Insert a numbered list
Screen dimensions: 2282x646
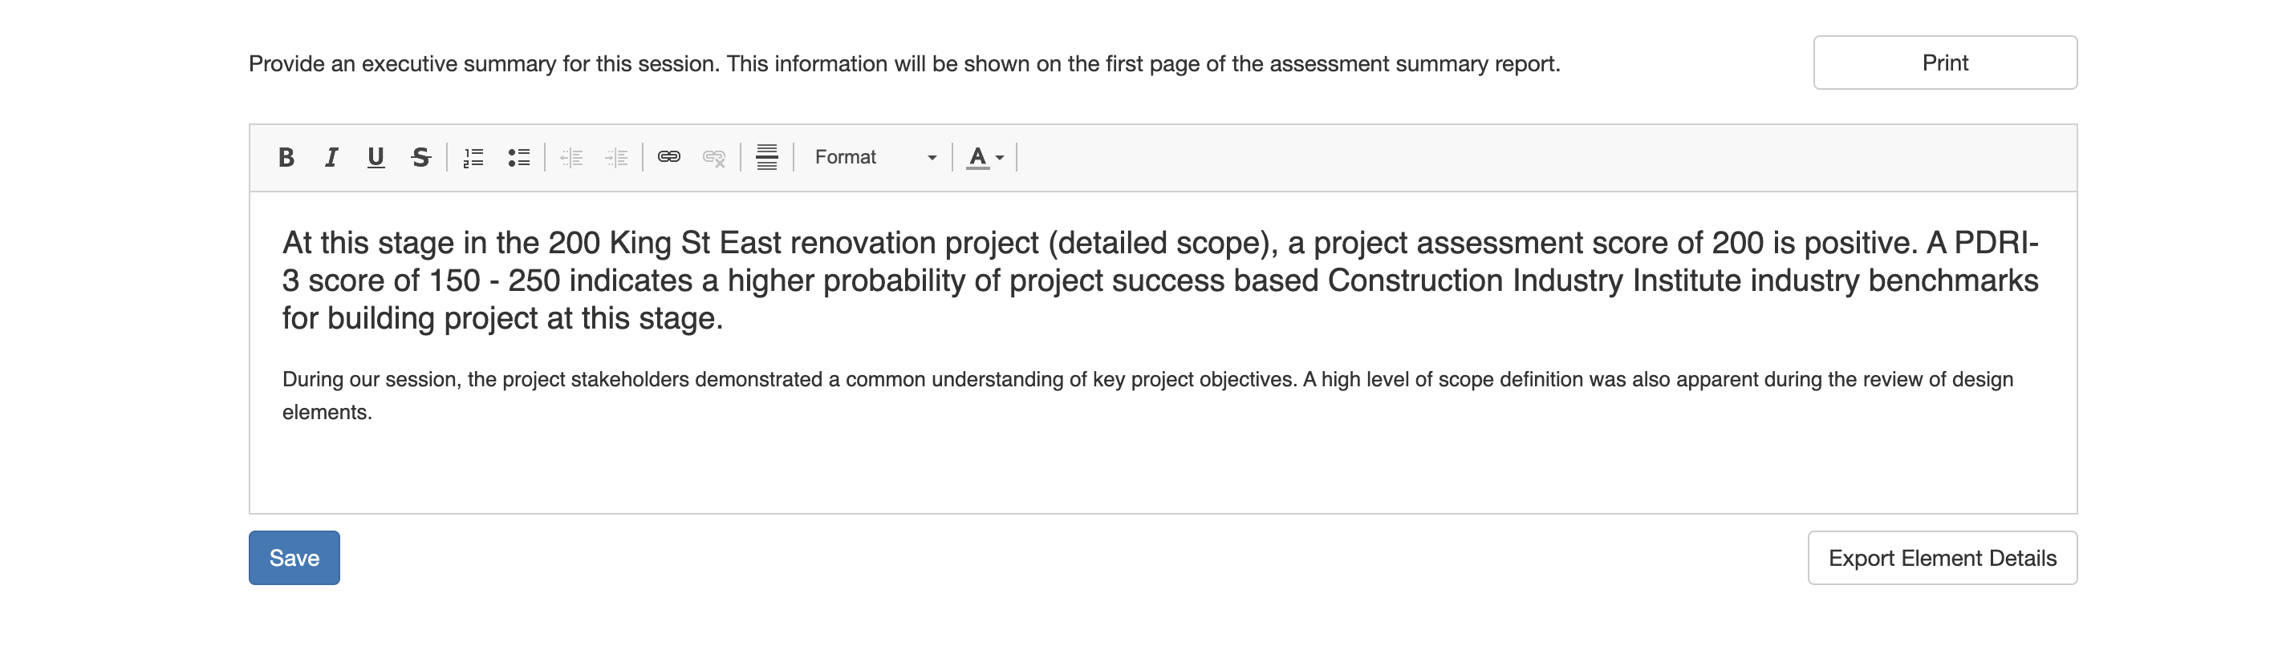tap(474, 158)
